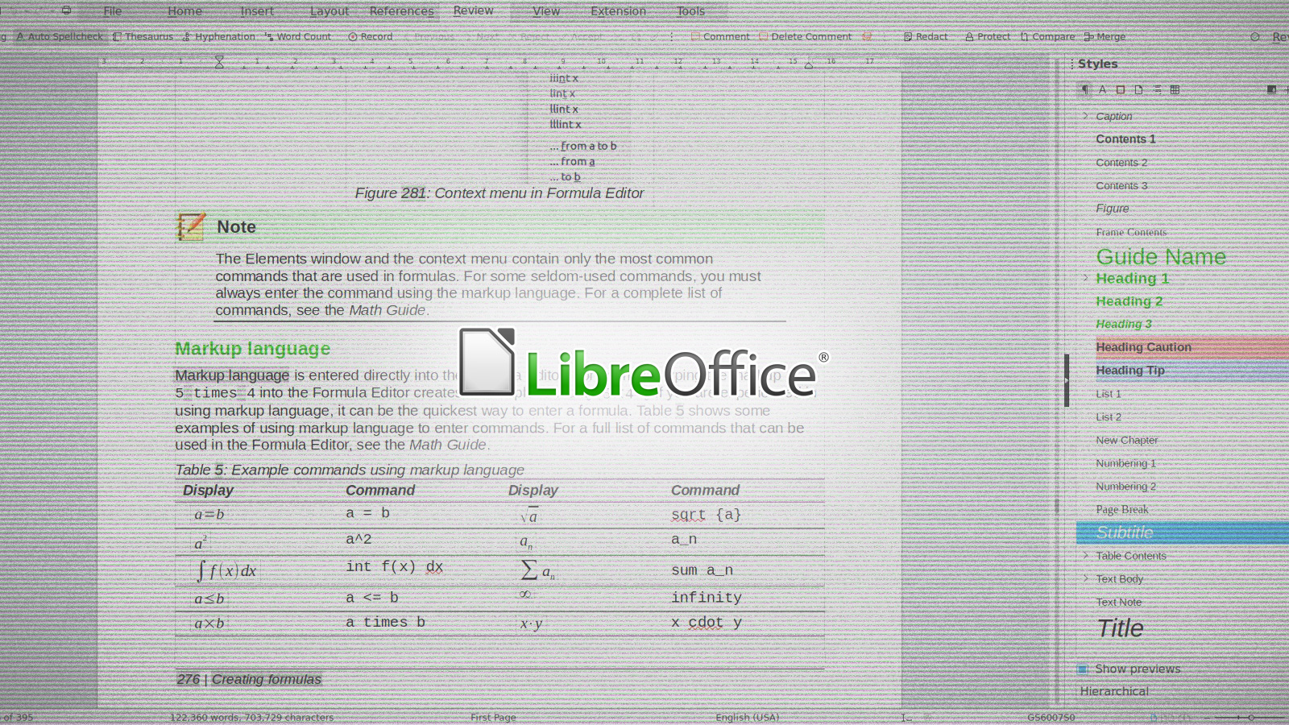This screenshot has width=1289, height=725.
Task: Expand the Caption style entry
Action: coord(1085,116)
